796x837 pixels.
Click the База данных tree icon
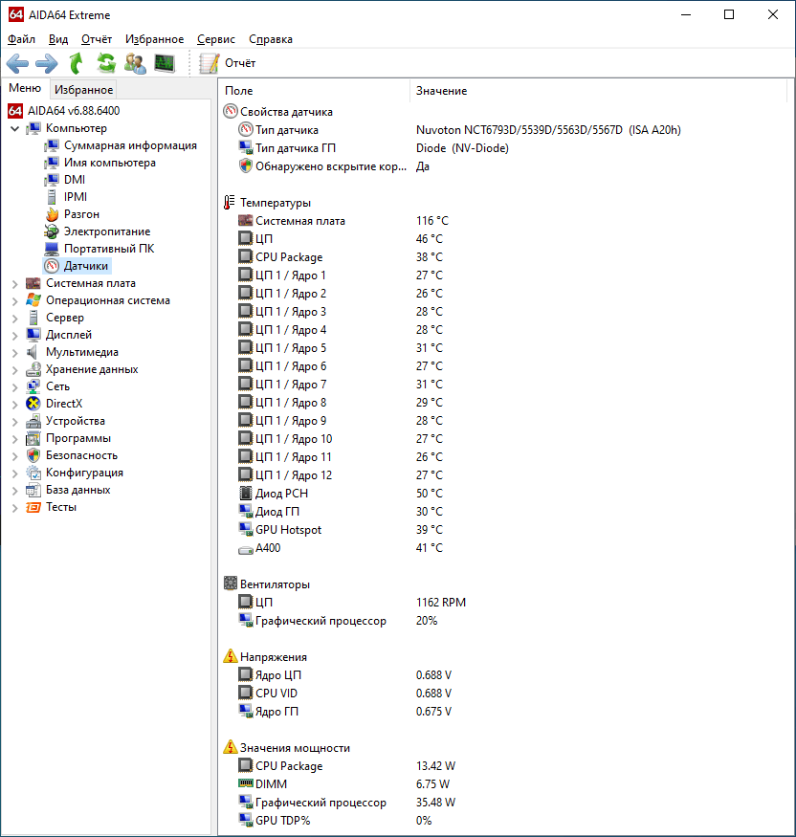point(33,490)
